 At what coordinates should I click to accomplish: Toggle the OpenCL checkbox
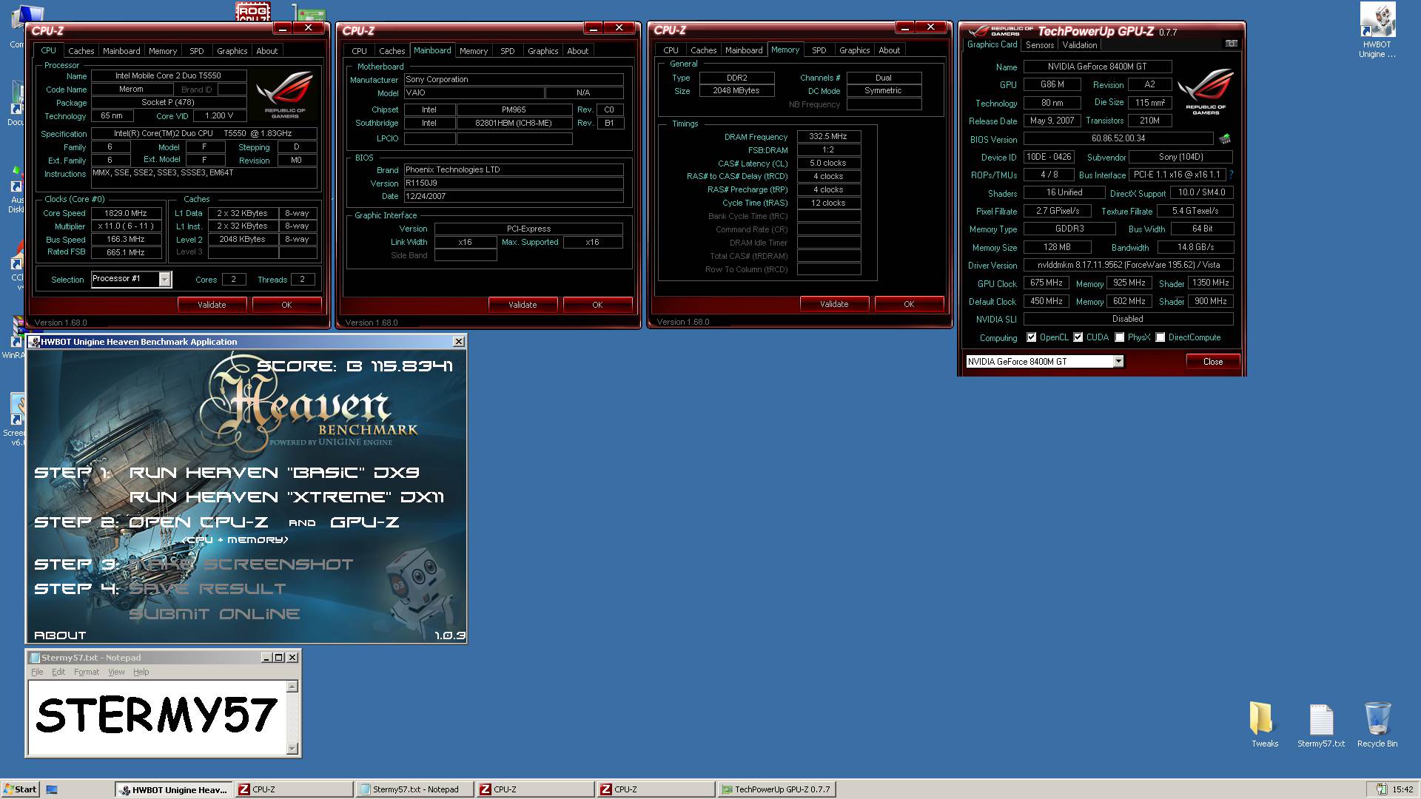[1032, 337]
